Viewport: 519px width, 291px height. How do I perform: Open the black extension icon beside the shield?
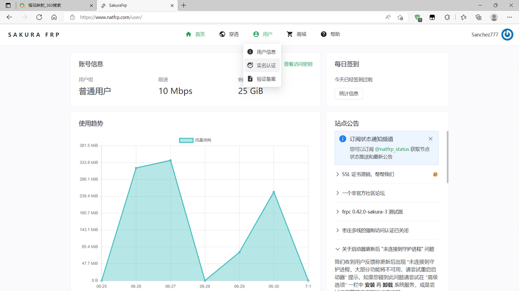432,17
